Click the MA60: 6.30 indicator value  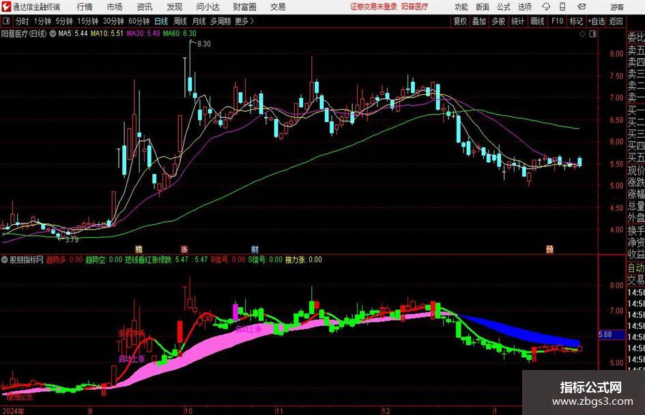180,33
